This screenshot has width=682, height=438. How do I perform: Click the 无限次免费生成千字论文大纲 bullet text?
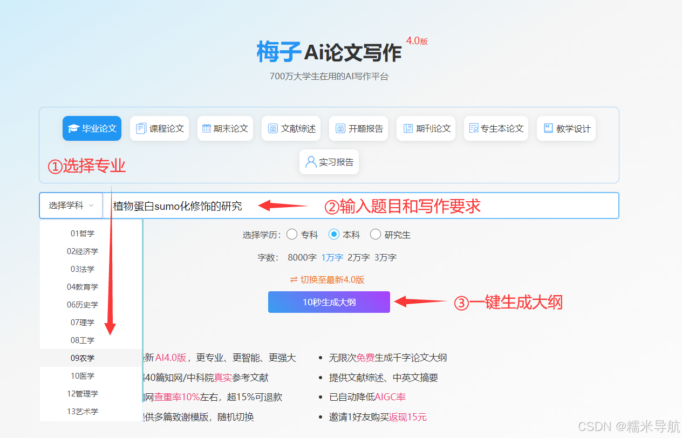388,358
